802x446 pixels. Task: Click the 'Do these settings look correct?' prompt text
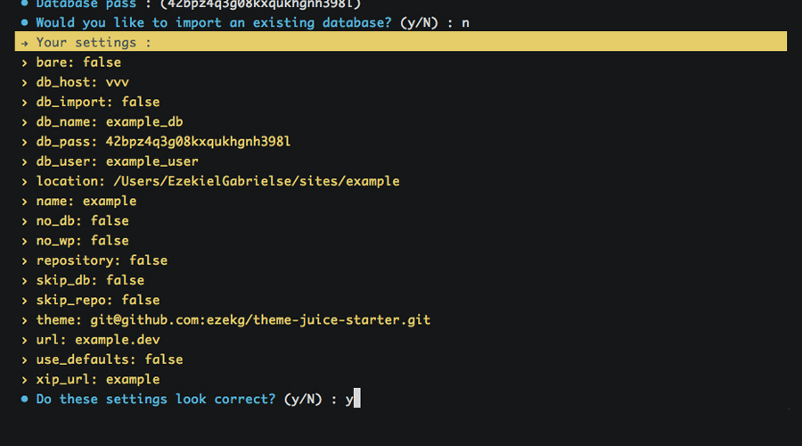(x=156, y=400)
